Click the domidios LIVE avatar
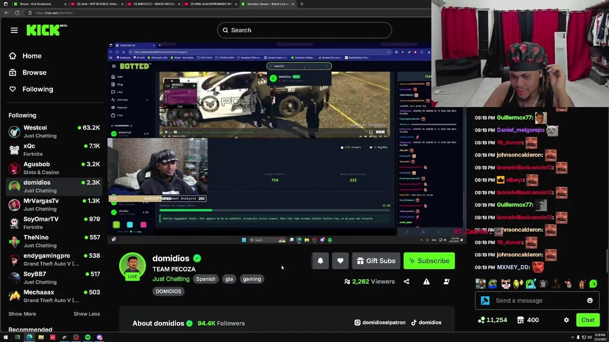Screen dimensions: 609x342 coord(132,266)
